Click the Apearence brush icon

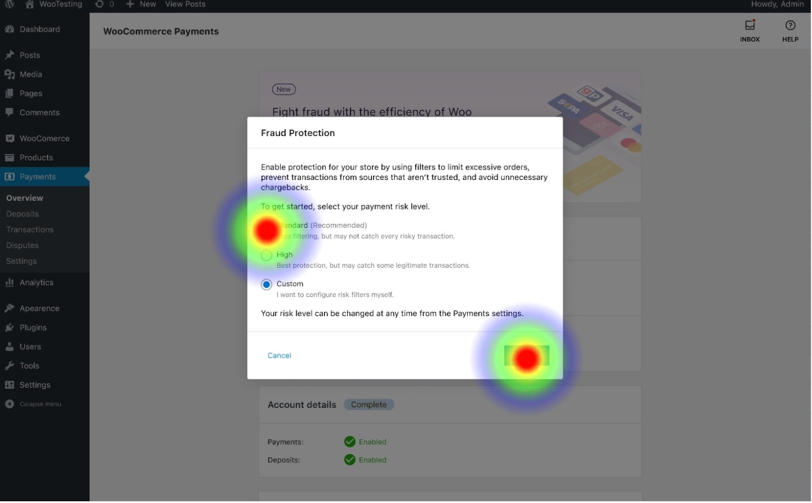pyautogui.click(x=9, y=309)
